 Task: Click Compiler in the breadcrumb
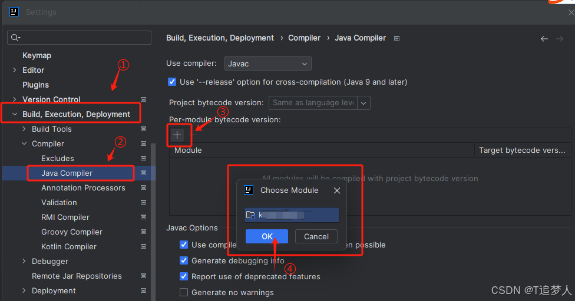[305, 38]
